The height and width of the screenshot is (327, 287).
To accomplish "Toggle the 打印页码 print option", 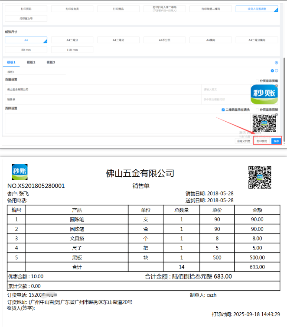I will [26, 9].
